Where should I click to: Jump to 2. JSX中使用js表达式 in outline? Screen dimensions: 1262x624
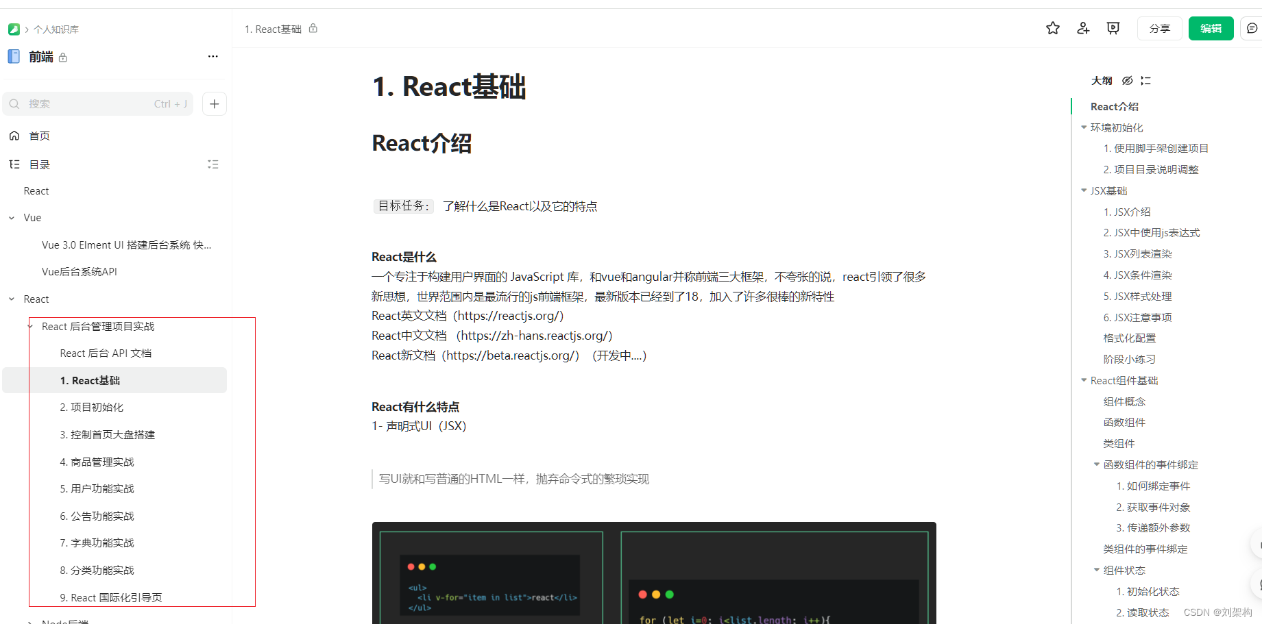(1152, 233)
